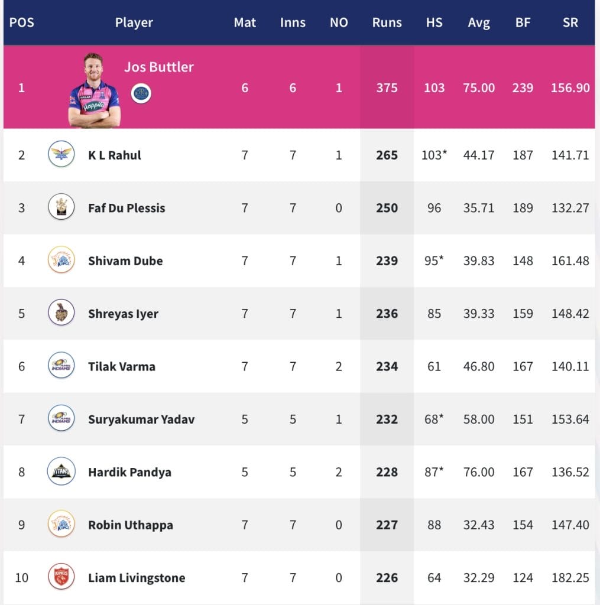Click the Mumbai Indians logo beside Tilak Varma

61,366
